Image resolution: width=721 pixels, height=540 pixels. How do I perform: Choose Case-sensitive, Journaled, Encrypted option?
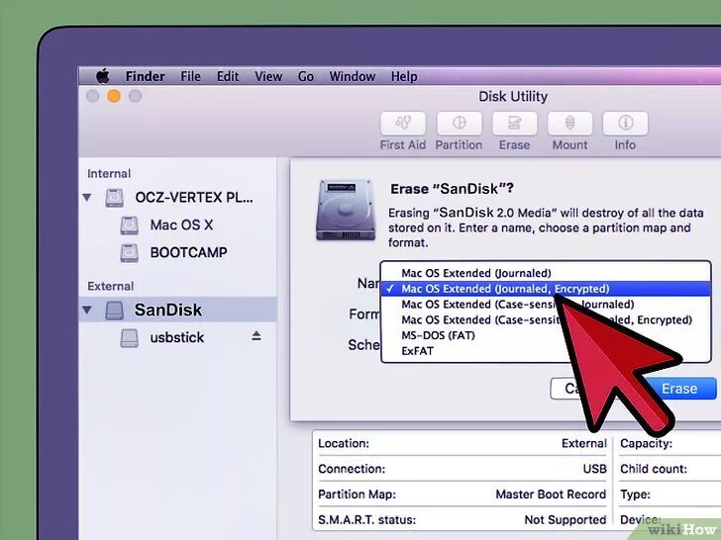point(546,320)
